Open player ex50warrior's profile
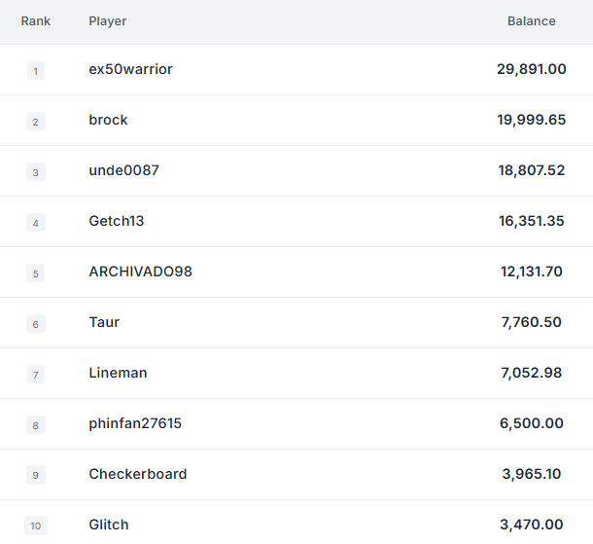The height and width of the screenshot is (544, 593). click(130, 69)
